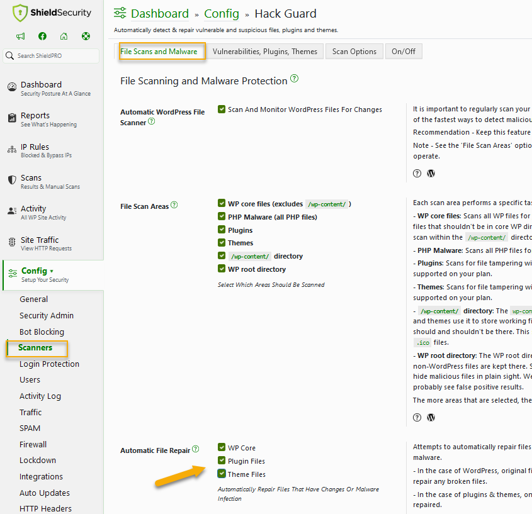Click WordPress icon under File Scan Areas description
The height and width of the screenshot is (514, 532).
(x=431, y=418)
